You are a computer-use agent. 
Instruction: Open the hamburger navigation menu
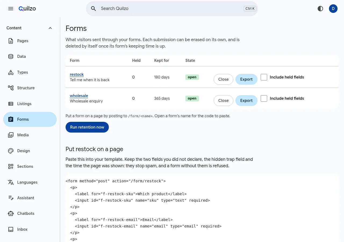pyautogui.click(x=11, y=9)
